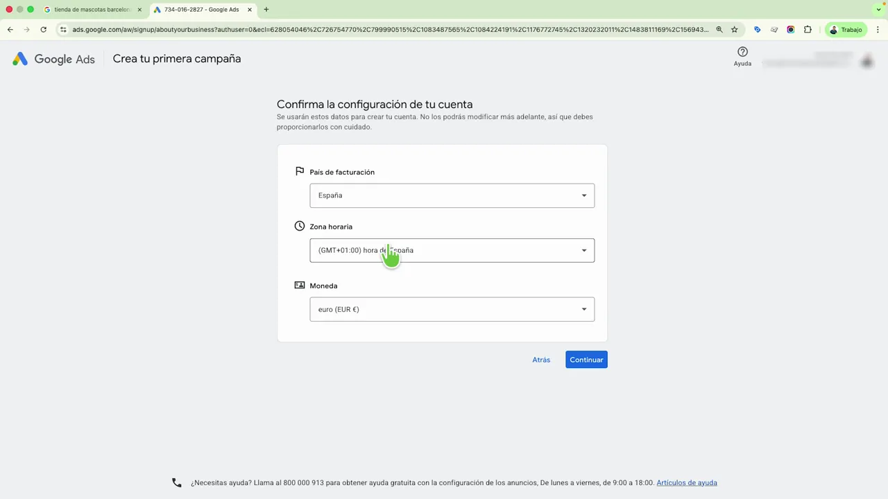888x499 pixels.
Task: Click the Crea tu primera campaña heading
Action: pyautogui.click(x=177, y=59)
